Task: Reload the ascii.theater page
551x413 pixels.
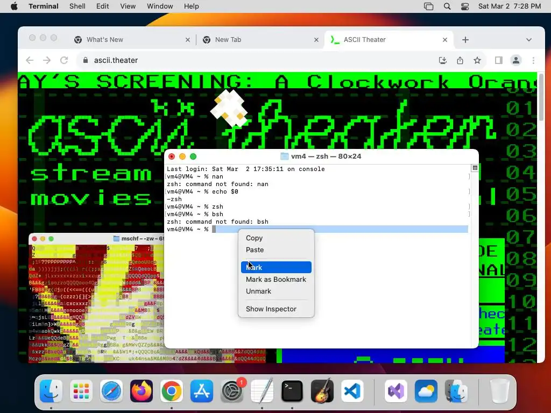Action: point(64,60)
